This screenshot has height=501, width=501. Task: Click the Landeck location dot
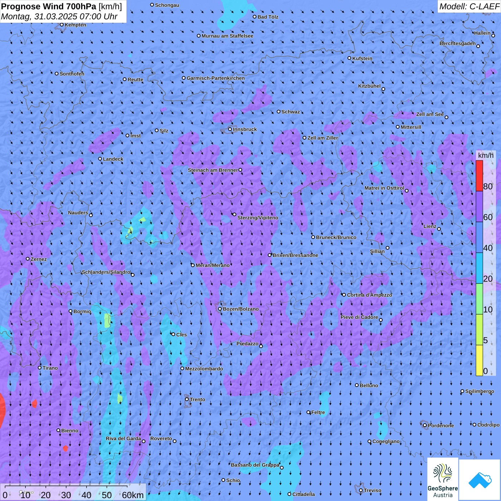[x=100, y=159]
